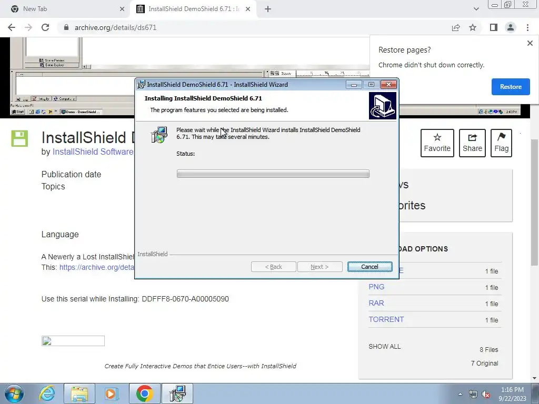Click SHOW ALL download files
Viewport: 539px width, 404px height.
[x=385, y=346]
